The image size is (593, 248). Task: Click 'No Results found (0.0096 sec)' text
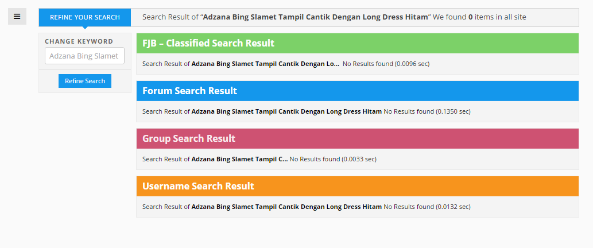point(386,64)
